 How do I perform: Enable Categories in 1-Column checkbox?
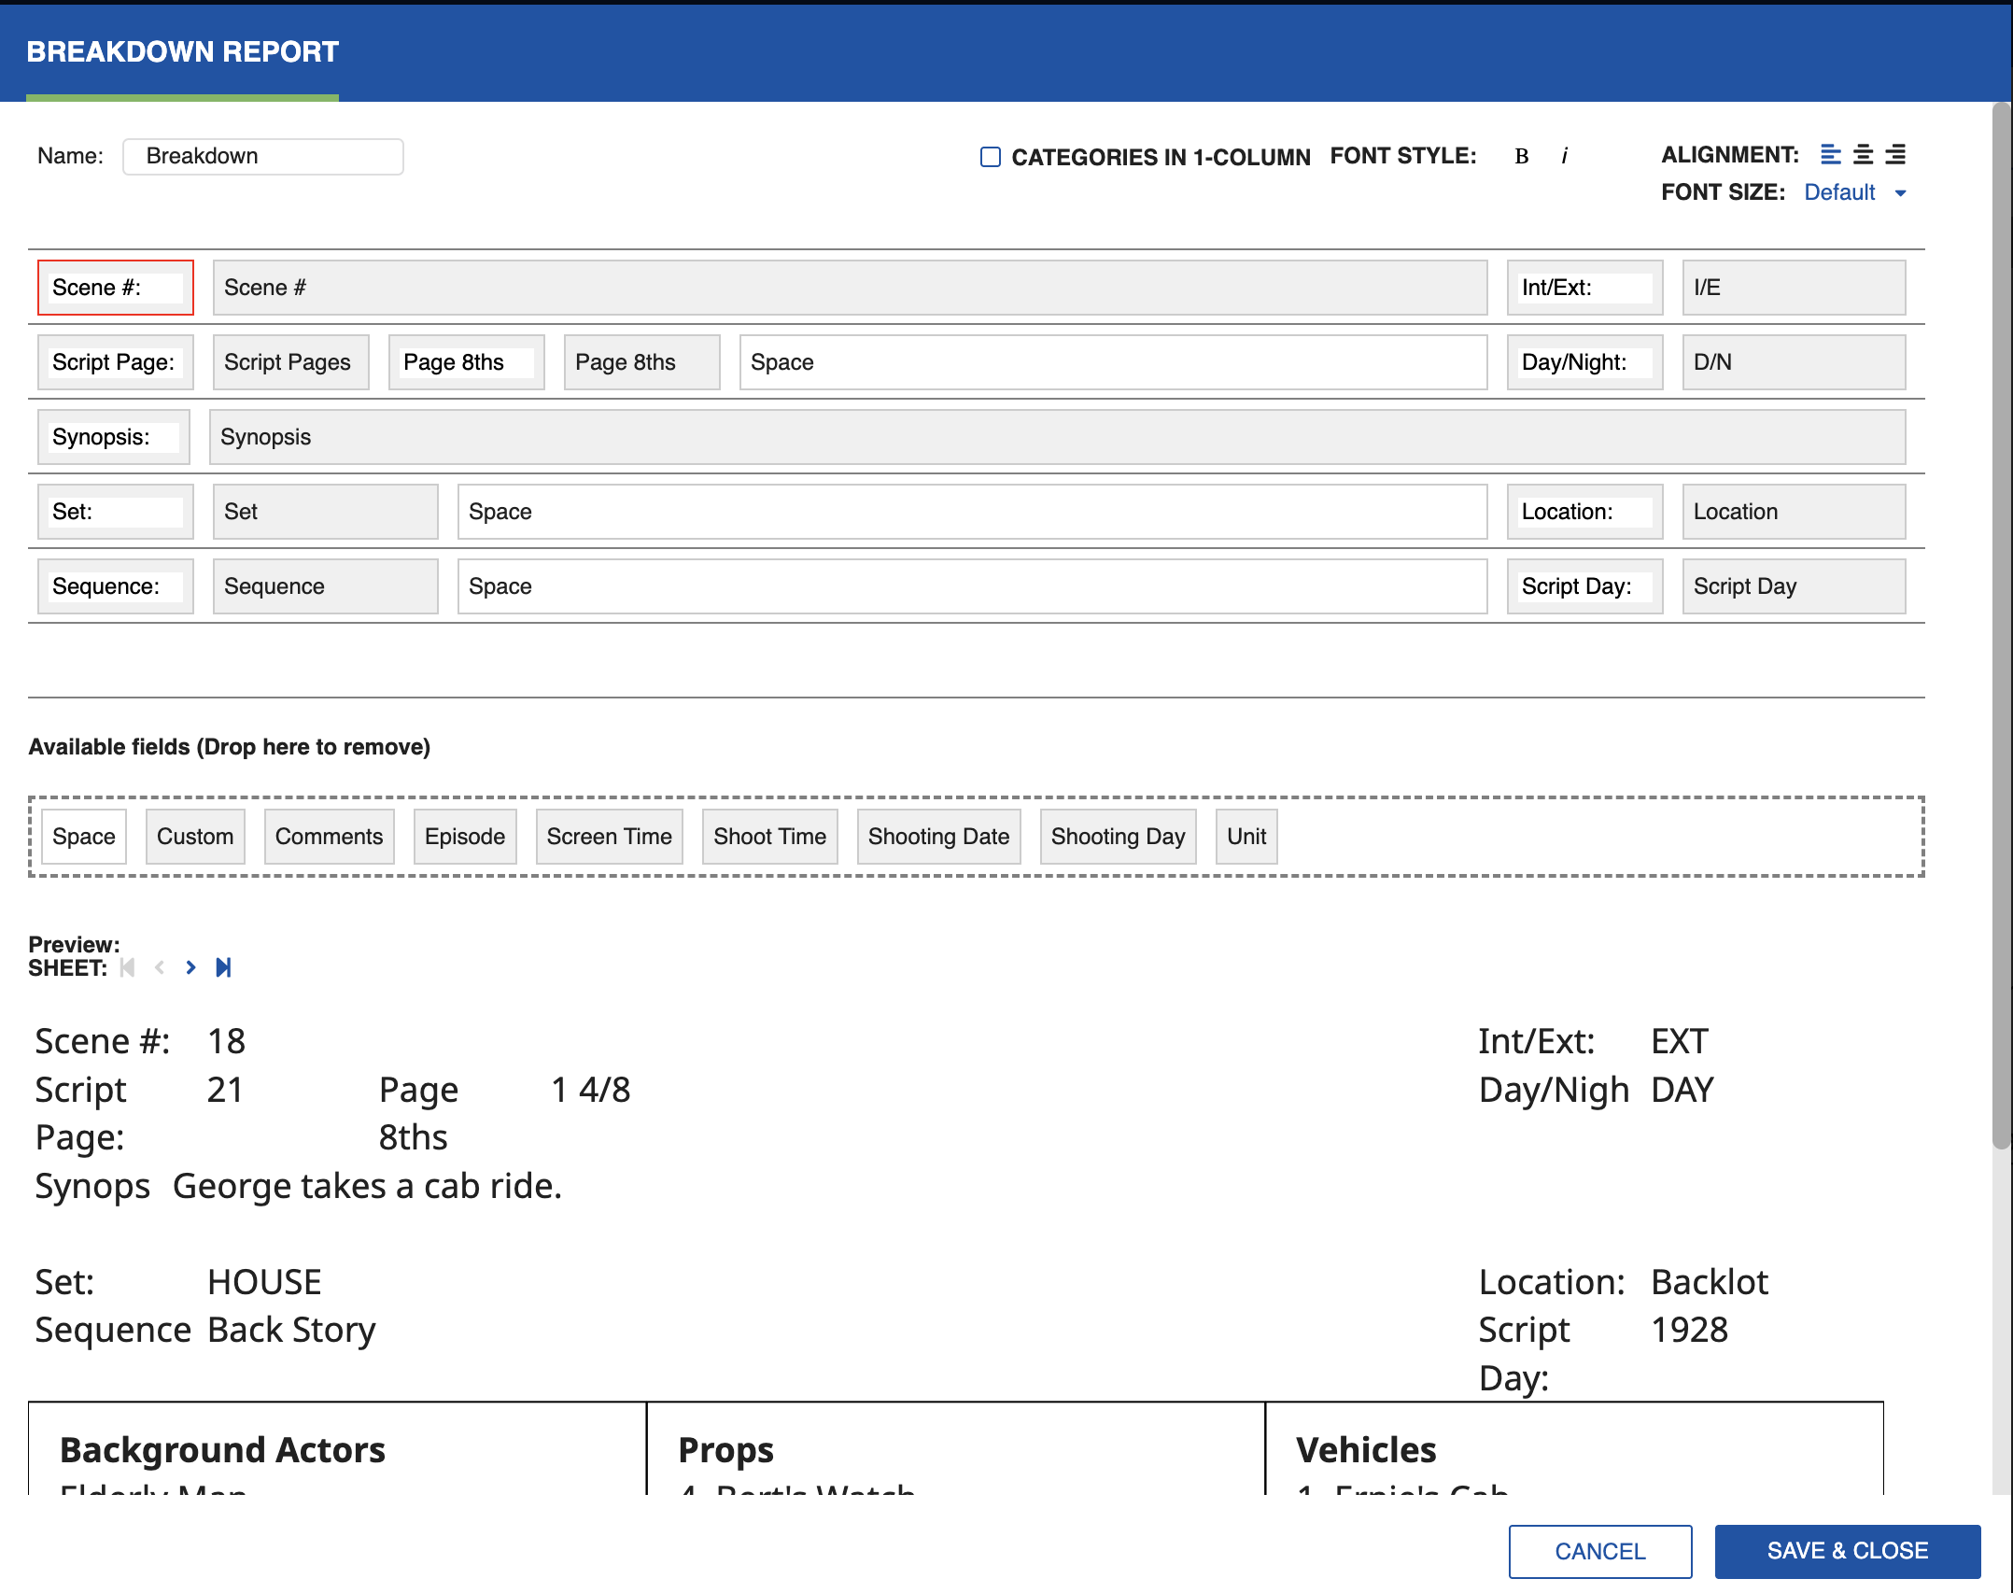pos(990,157)
